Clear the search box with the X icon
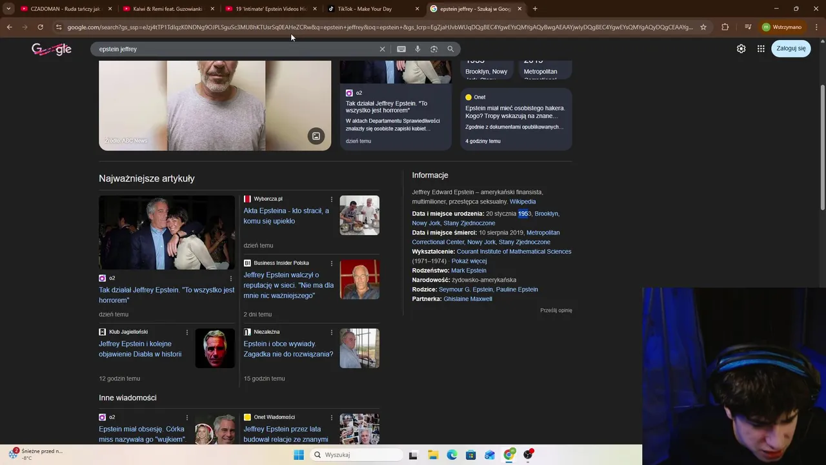Screen dimensions: 826x465 (382, 49)
